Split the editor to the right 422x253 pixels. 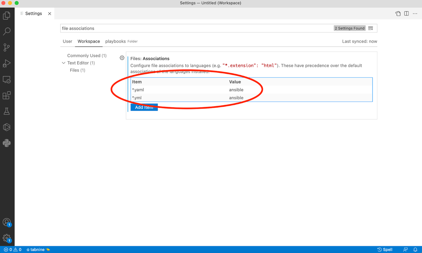407,13
